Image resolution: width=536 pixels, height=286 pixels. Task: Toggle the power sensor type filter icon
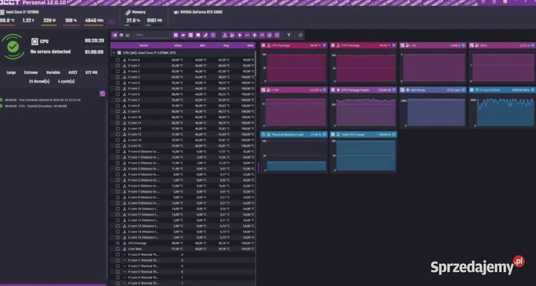[x=240, y=35]
